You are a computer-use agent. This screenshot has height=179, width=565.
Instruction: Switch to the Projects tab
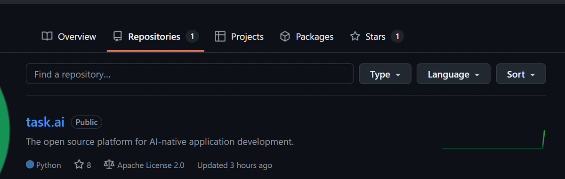click(239, 37)
